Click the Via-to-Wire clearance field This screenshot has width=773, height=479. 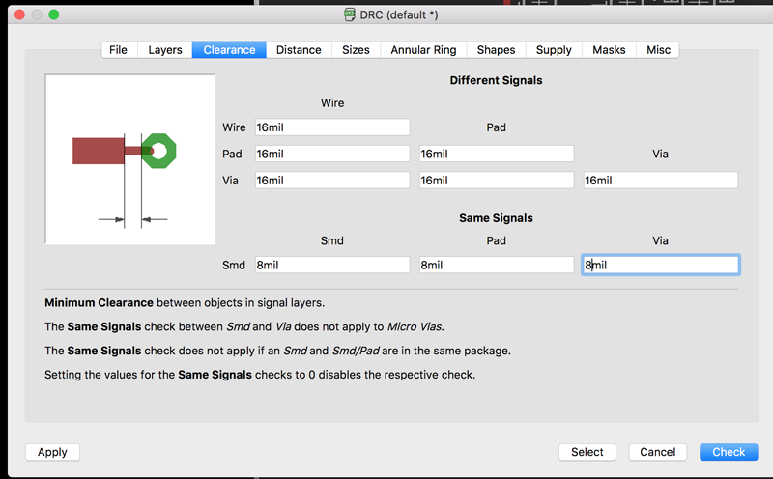coord(332,181)
